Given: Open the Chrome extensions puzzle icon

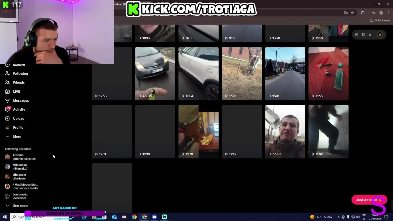Looking at the screenshot, I should coord(363,13).
